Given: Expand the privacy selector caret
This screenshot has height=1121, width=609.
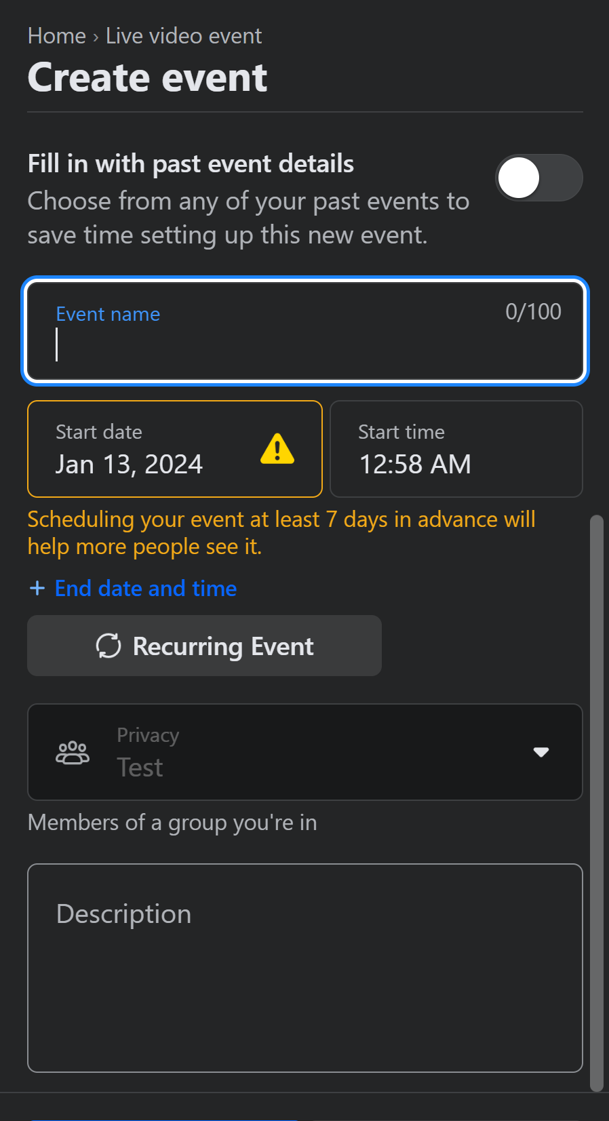Looking at the screenshot, I should [x=541, y=752].
